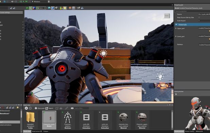Click the yellow folder icon in solution explorer toolbar
This screenshot has width=210, height=133.
[x=18, y=107]
